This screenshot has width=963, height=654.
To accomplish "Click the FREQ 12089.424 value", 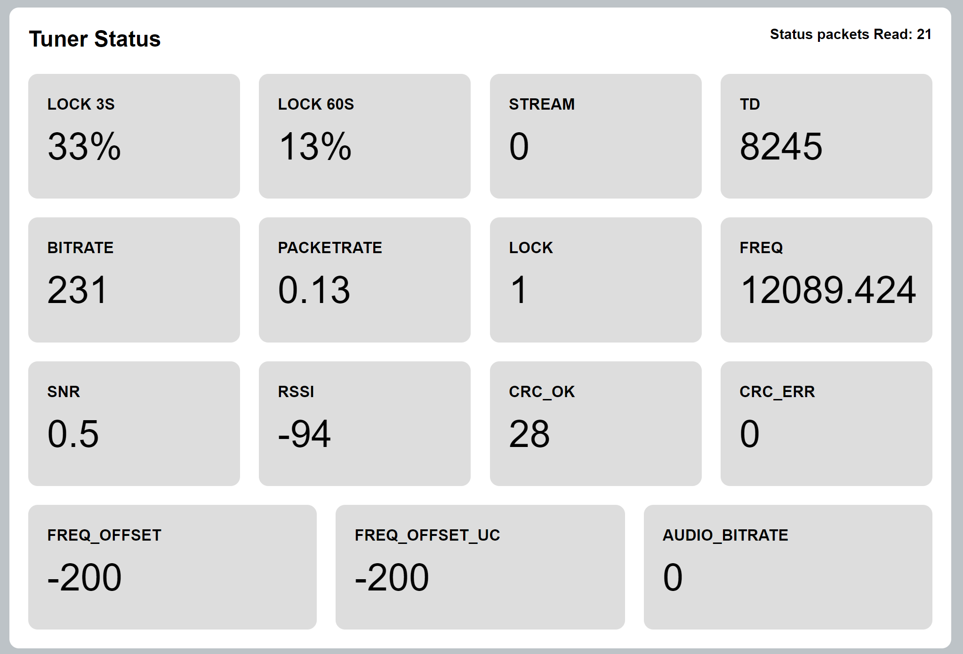I will click(x=828, y=290).
